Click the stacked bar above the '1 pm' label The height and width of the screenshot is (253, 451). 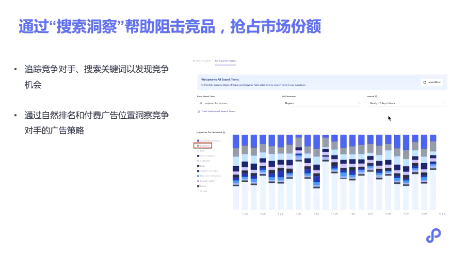pos(352,172)
